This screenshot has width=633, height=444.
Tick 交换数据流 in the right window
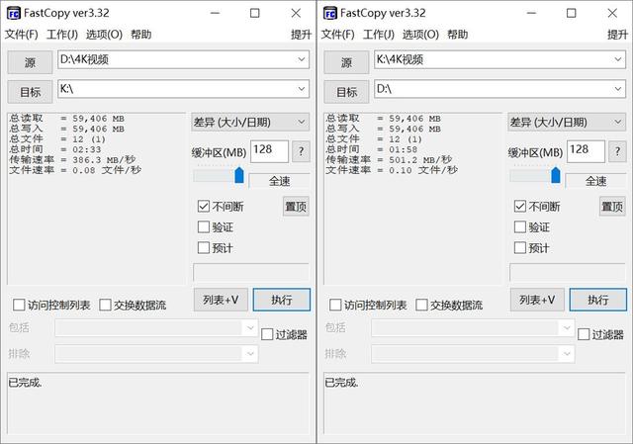click(x=421, y=305)
